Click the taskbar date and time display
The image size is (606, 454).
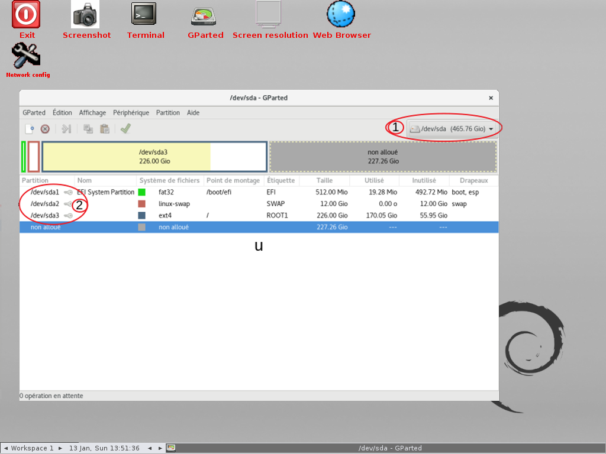tap(104, 448)
